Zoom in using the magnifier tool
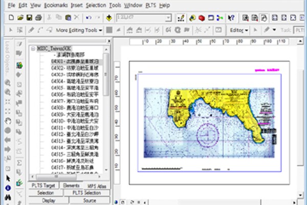 tap(8, 83)
